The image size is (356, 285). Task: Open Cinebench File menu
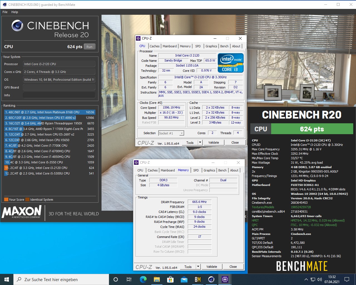coord(5,12)
